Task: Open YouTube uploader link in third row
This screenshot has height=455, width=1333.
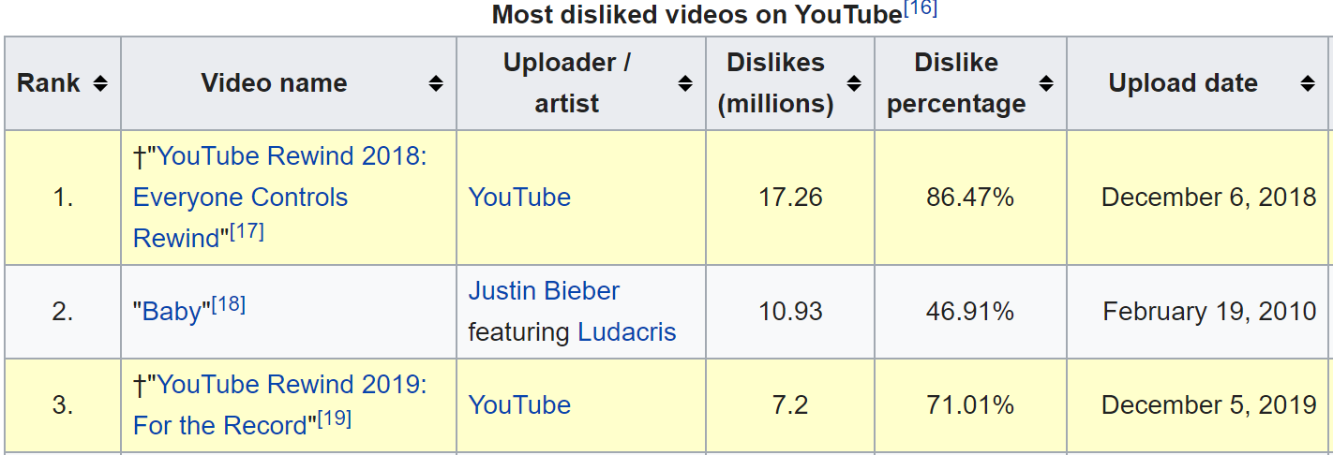Action: point(519,405)
